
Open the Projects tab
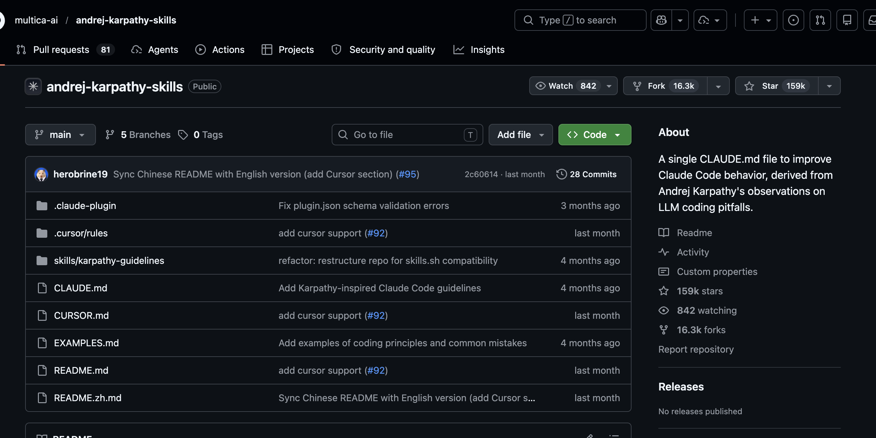288,50
